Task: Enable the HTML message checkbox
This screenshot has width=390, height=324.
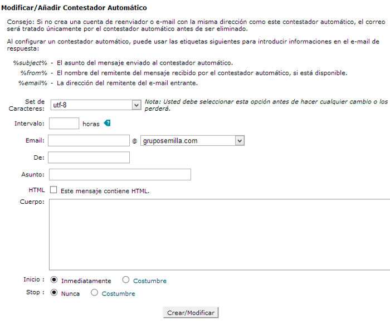Action: (53, 190)
